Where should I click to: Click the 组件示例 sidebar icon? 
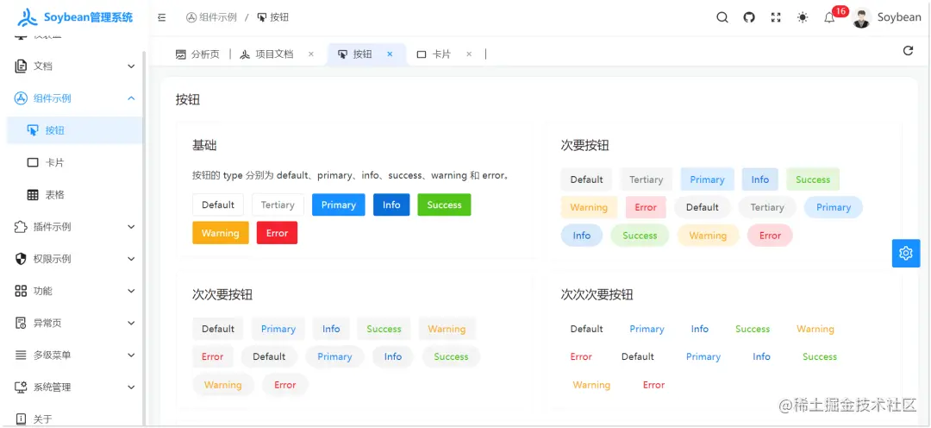tap(21, 98)
